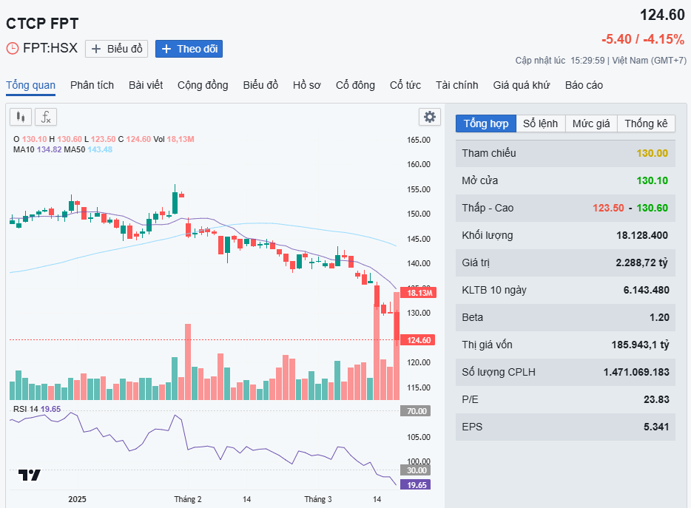Click the KLTB 10 ngày value 6.143.480

click(646, 290)
